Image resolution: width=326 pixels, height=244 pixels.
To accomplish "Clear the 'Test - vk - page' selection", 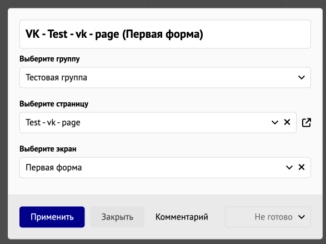I will coord(287,122).
